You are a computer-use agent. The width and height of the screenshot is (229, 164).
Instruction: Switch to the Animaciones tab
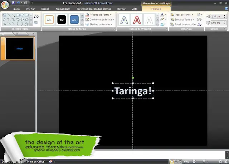pos(63,9)
